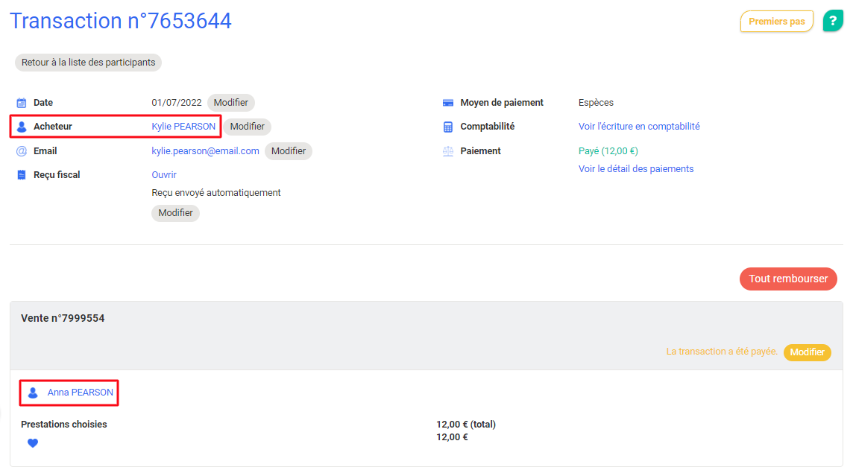Go back via Retour à la liste des participants
Screen dimensions: 853x473
pyautogui.click(x=88, y=63)
